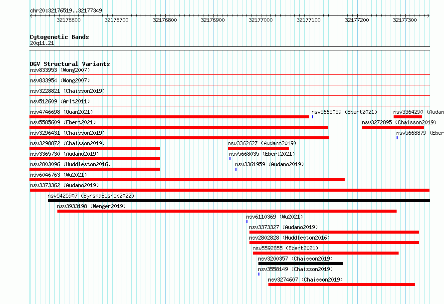Click ruler position 32177300

coord(405,20)
